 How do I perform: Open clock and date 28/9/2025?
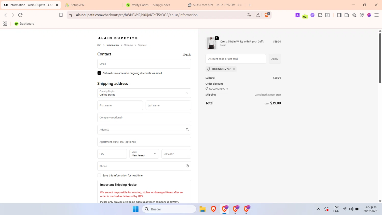371,209
